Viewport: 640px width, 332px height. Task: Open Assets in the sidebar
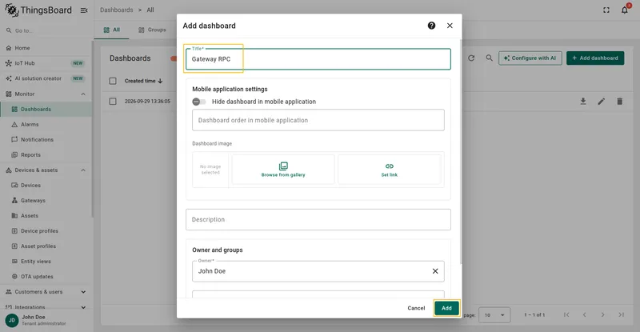(x=46, y=216)
